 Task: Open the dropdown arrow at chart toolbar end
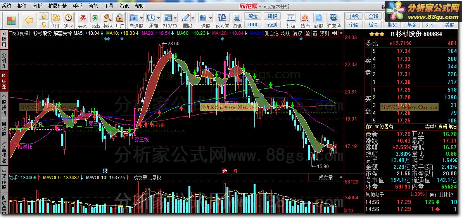(x=342, y=33)
